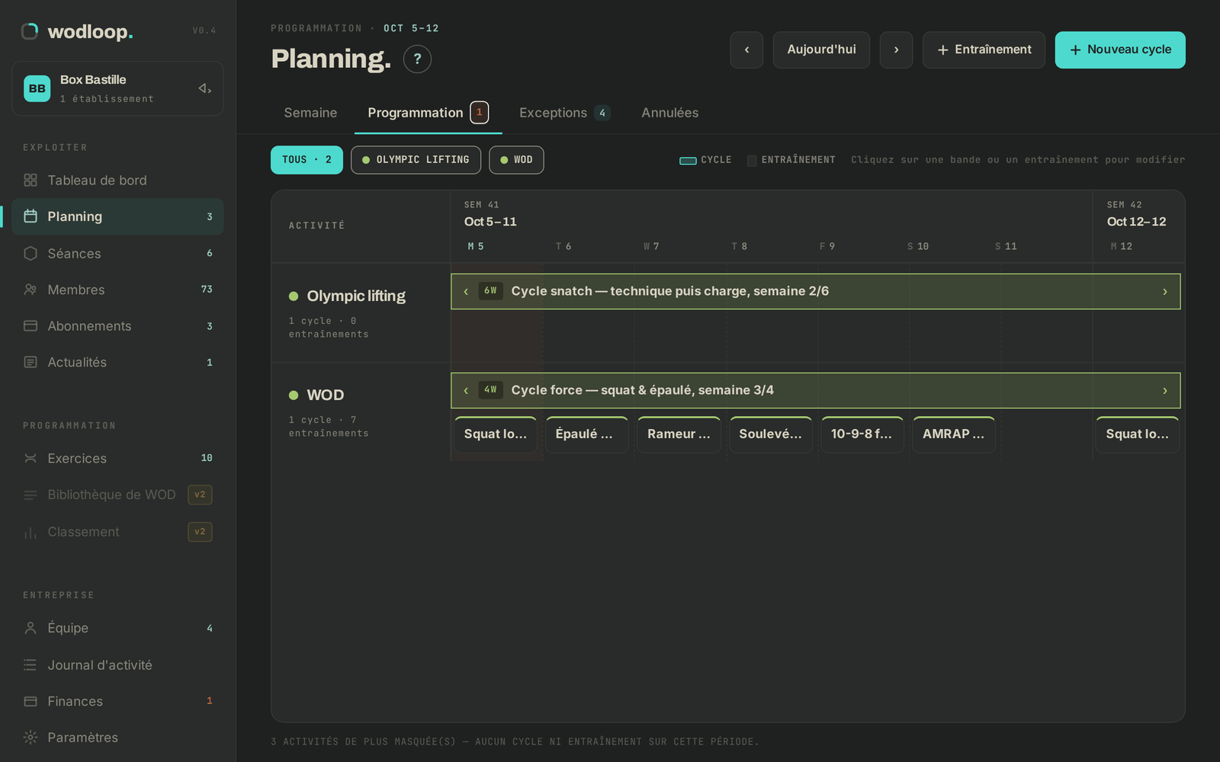Toggle the OLYMPIC LIFTING filter chip
Screen dimensions: 1220x762
pyautogui.click(x=416, y=160)
